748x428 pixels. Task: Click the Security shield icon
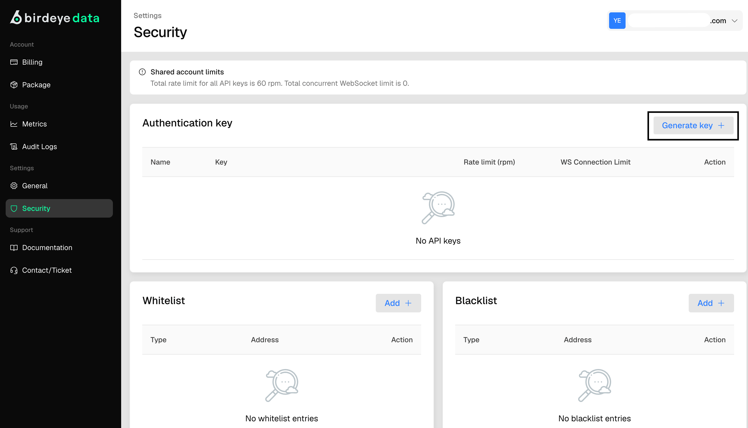(x=14, y=208)
